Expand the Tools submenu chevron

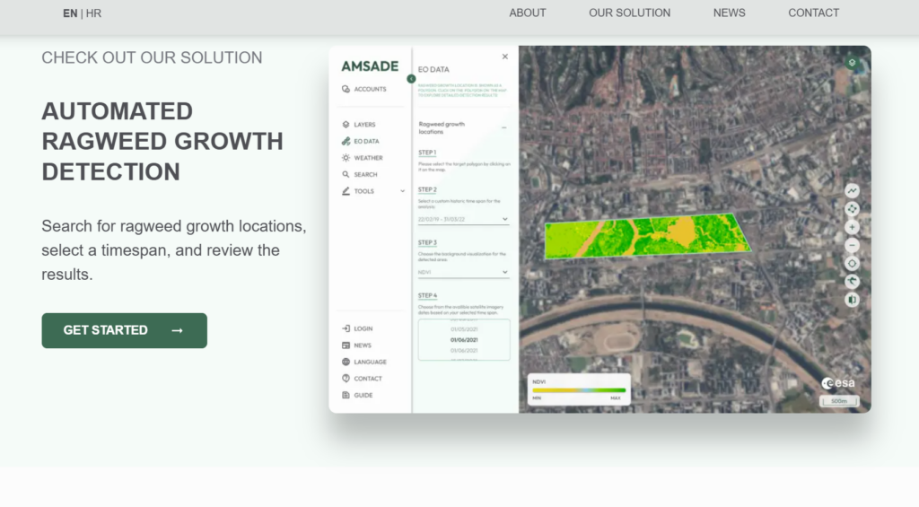tap(403, 191)
